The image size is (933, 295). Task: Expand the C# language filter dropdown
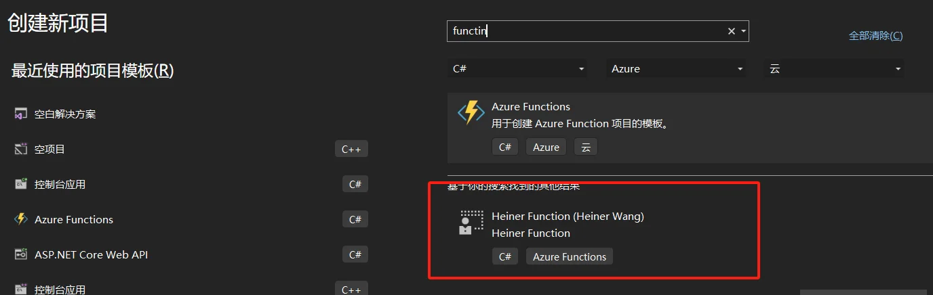(519, 69)
